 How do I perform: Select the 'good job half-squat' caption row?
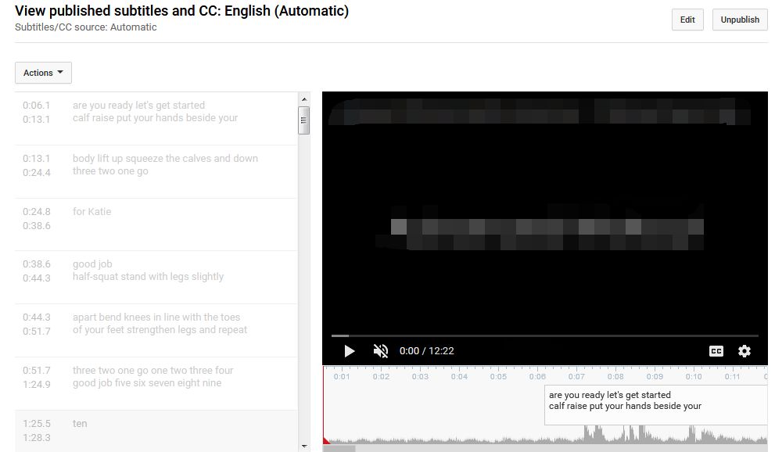pyautogui.click(x=156, y=278)
